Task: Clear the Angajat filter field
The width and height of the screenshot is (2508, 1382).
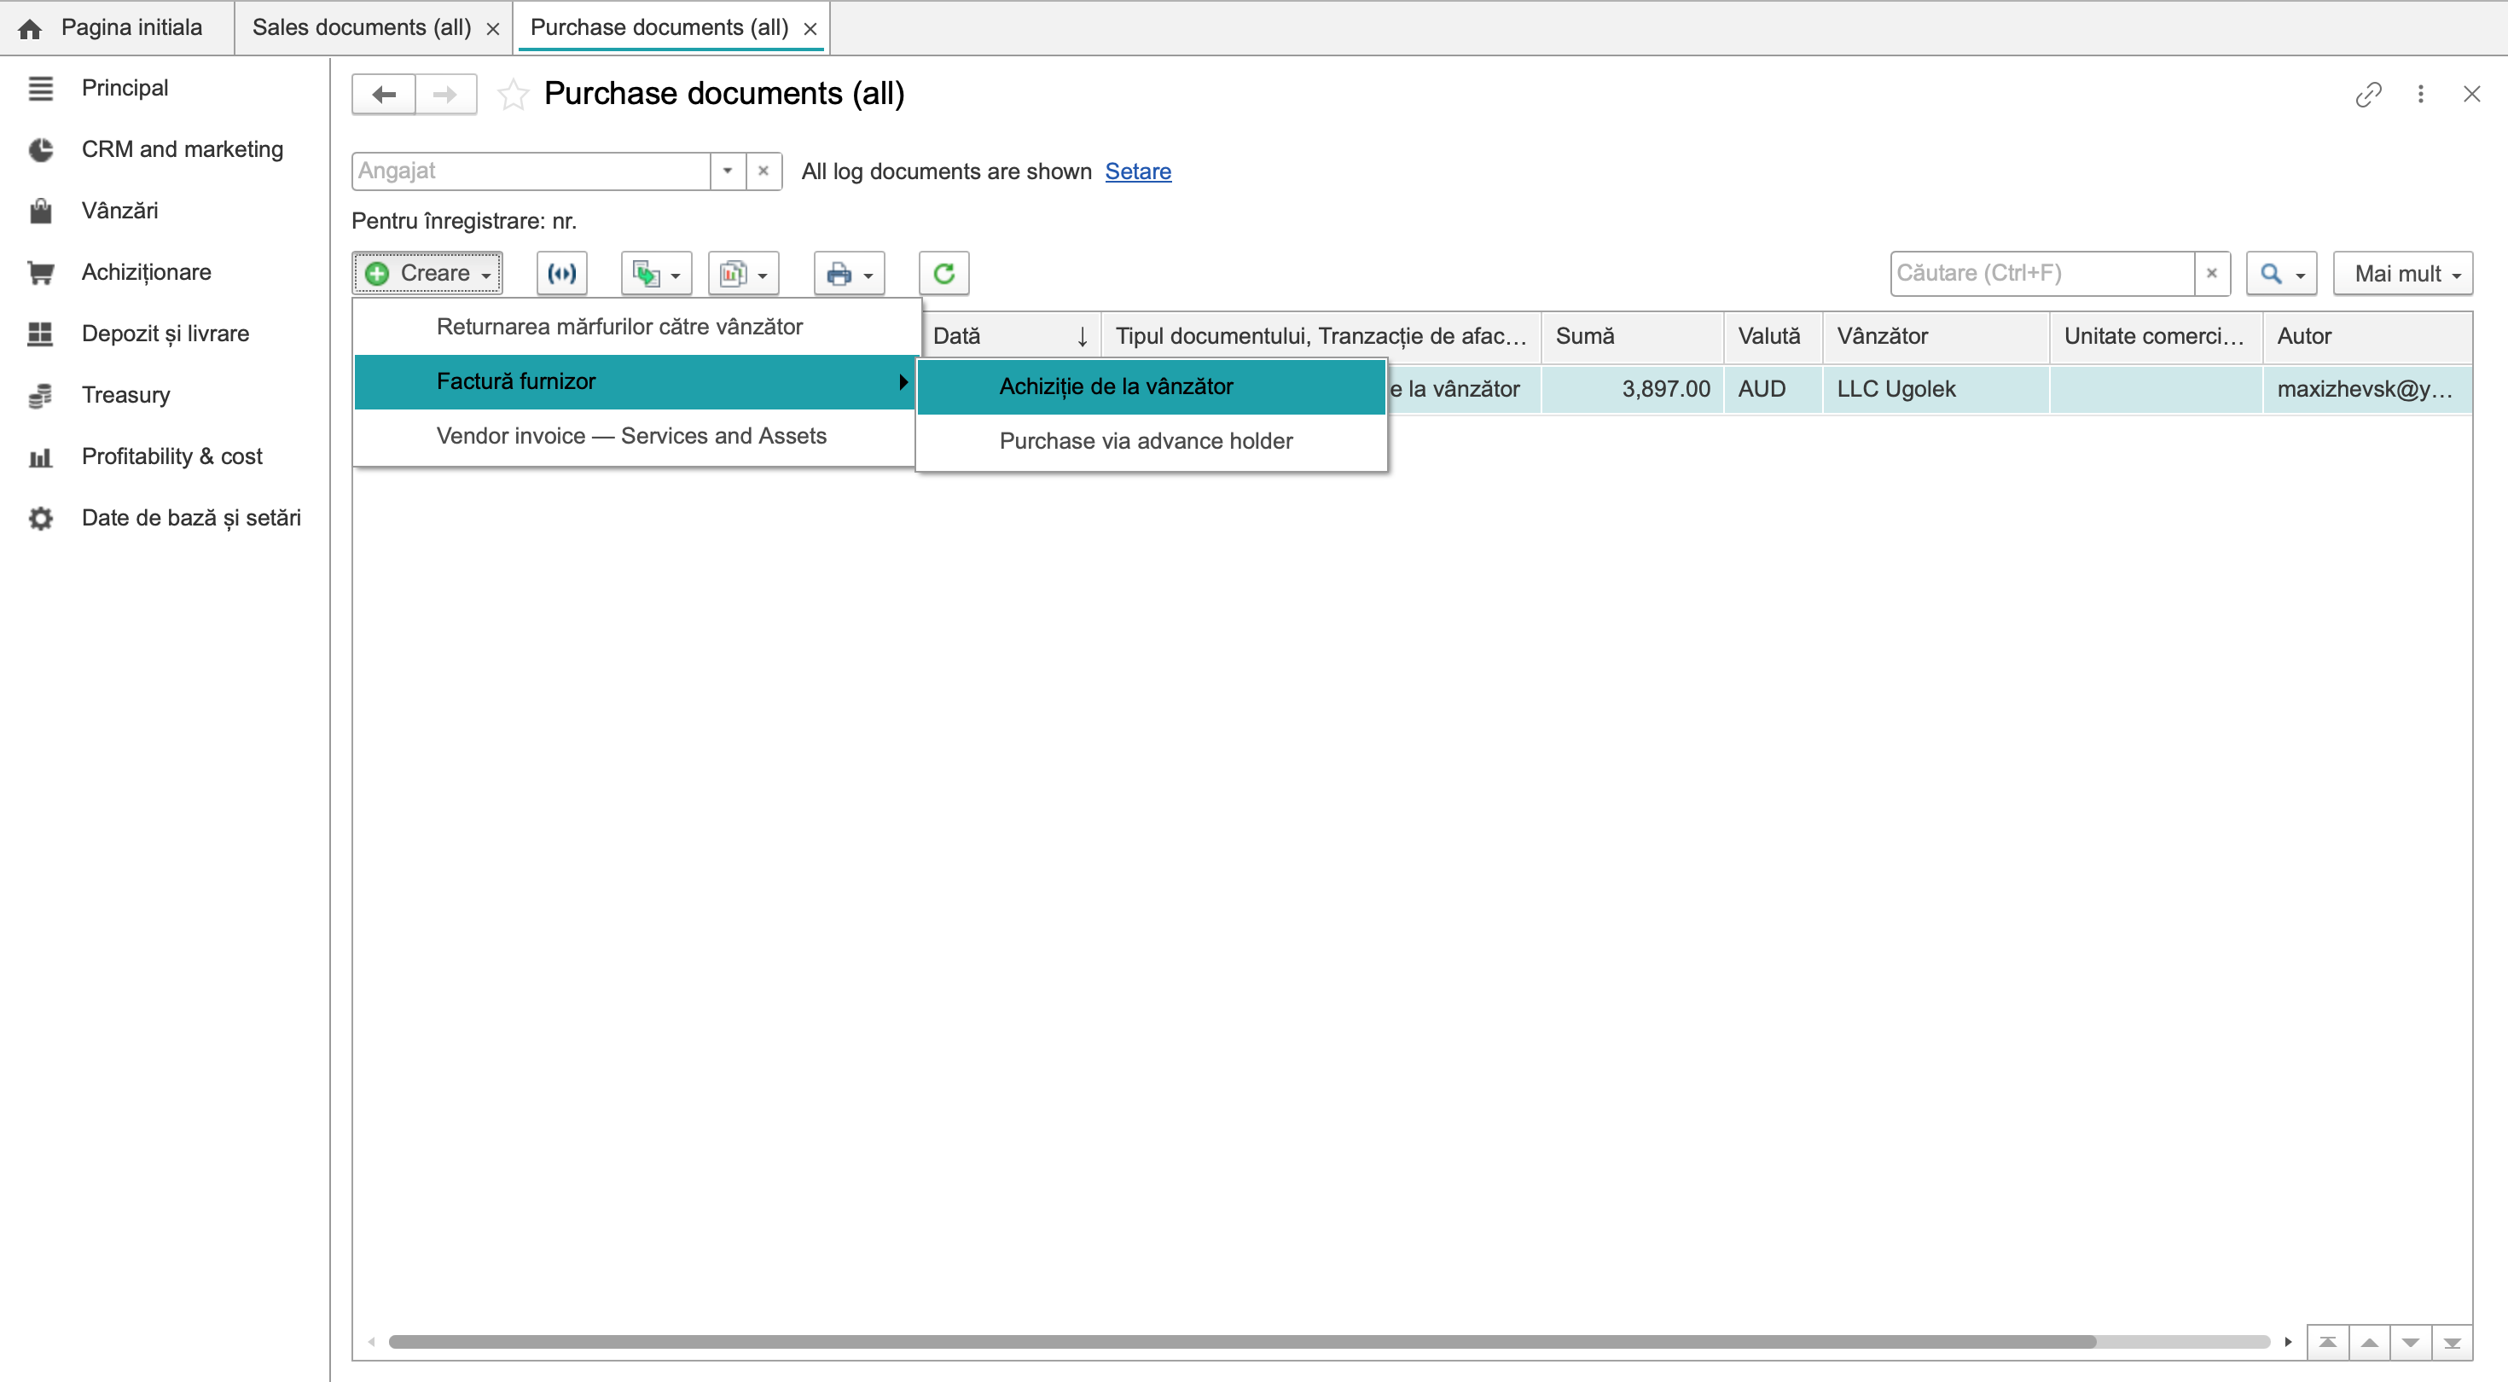Action: [x=763, y=171]
